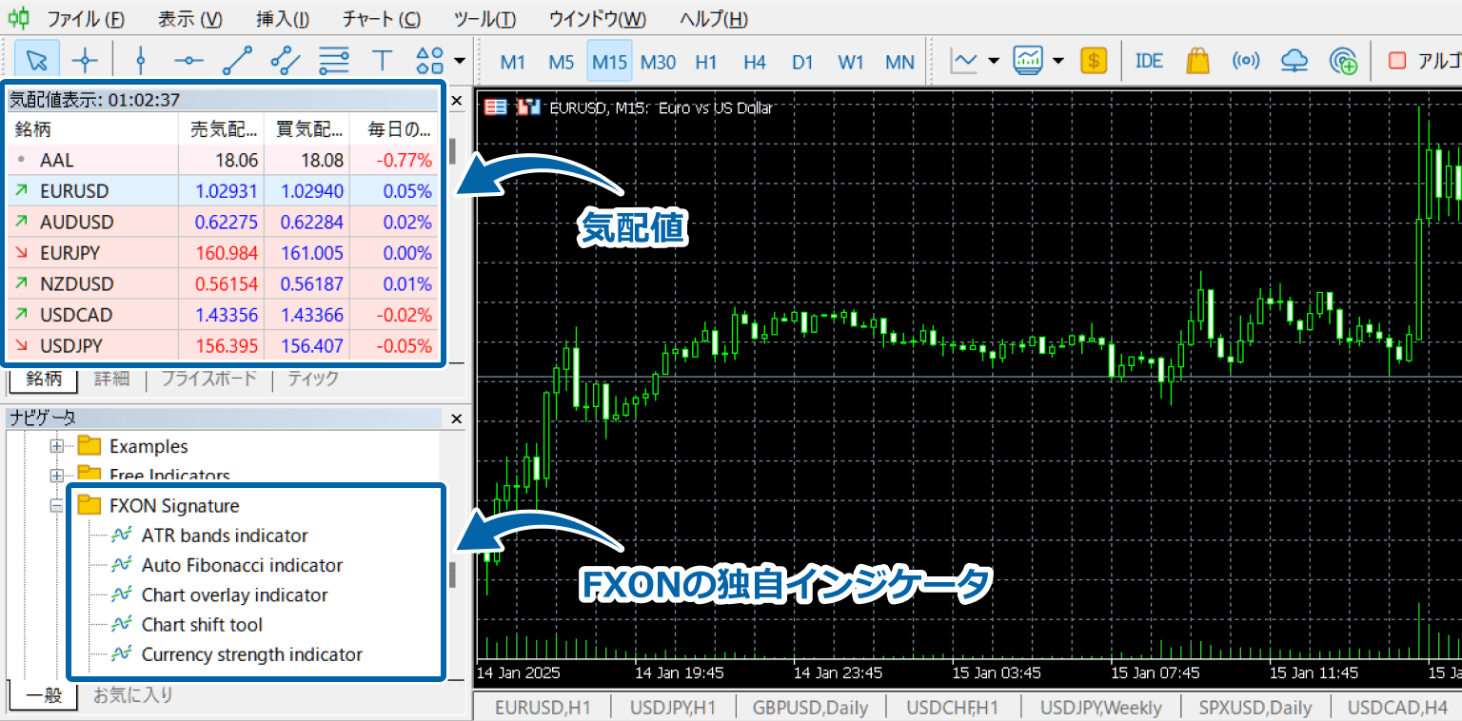The height and width of the screenshot is (721, 1462).
Task: Select the horizontal line drawing tool
Action: point(188,61)
